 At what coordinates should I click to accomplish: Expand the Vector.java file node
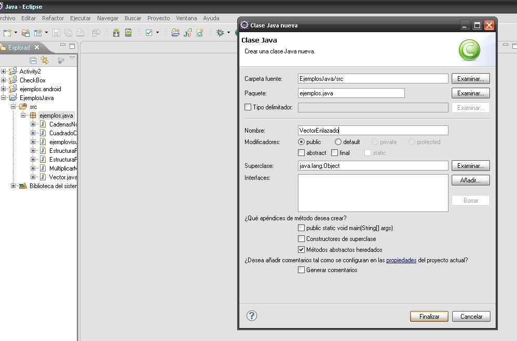point(33,177)
